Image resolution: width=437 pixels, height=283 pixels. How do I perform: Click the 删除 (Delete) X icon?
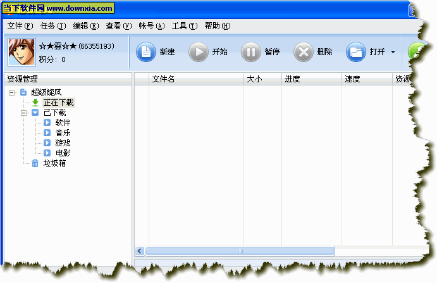304,52
